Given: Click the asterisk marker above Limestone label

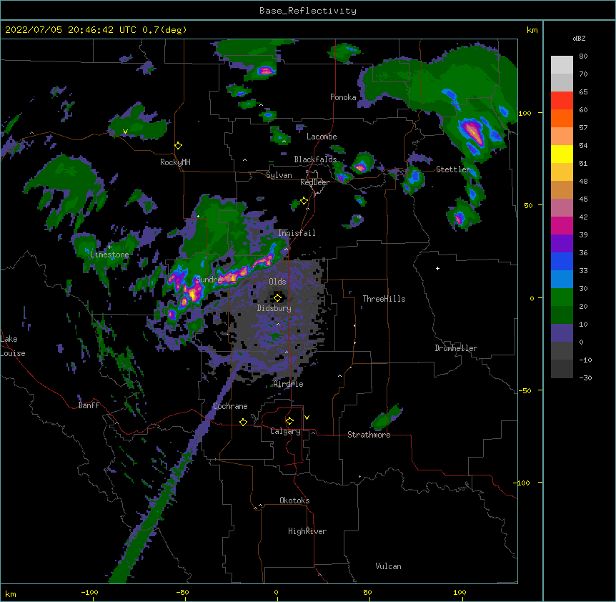Looking at the screenshot, I should click(x=109, y=247).
